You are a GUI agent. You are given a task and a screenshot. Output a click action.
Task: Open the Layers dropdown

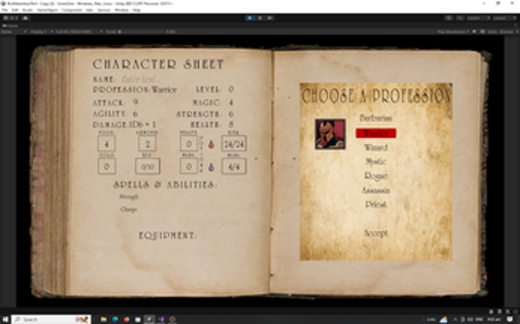478,18
